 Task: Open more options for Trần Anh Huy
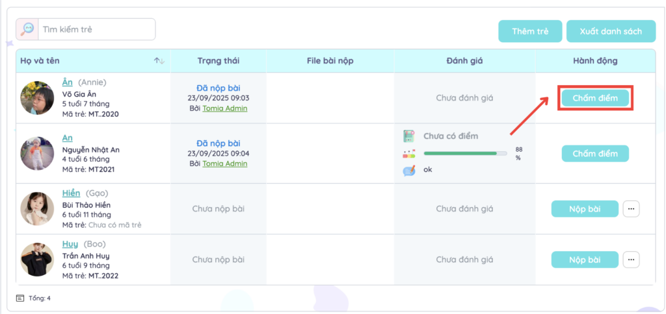click(x=631, y=260)
